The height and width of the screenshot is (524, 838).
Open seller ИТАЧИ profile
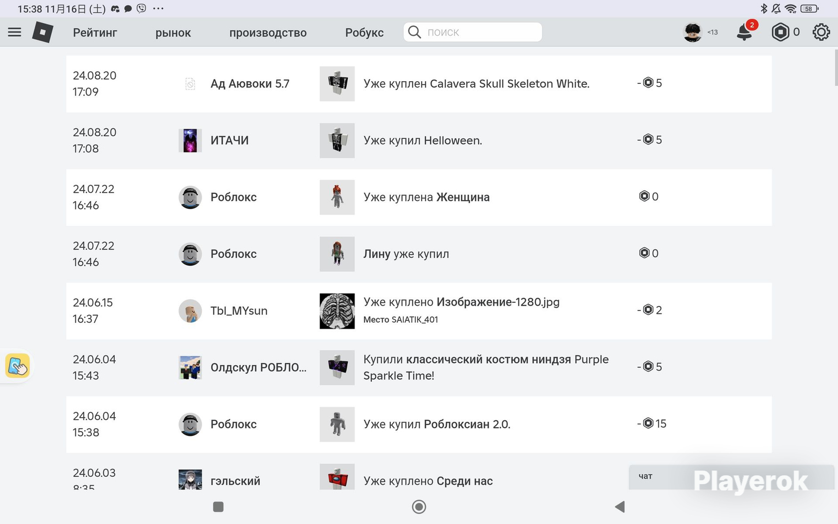(x=229, y=140)
